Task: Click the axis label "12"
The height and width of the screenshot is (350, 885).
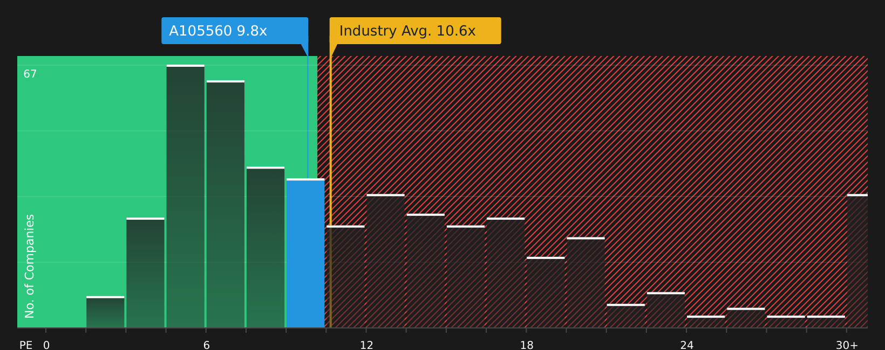Action: [x=366, y=345]
